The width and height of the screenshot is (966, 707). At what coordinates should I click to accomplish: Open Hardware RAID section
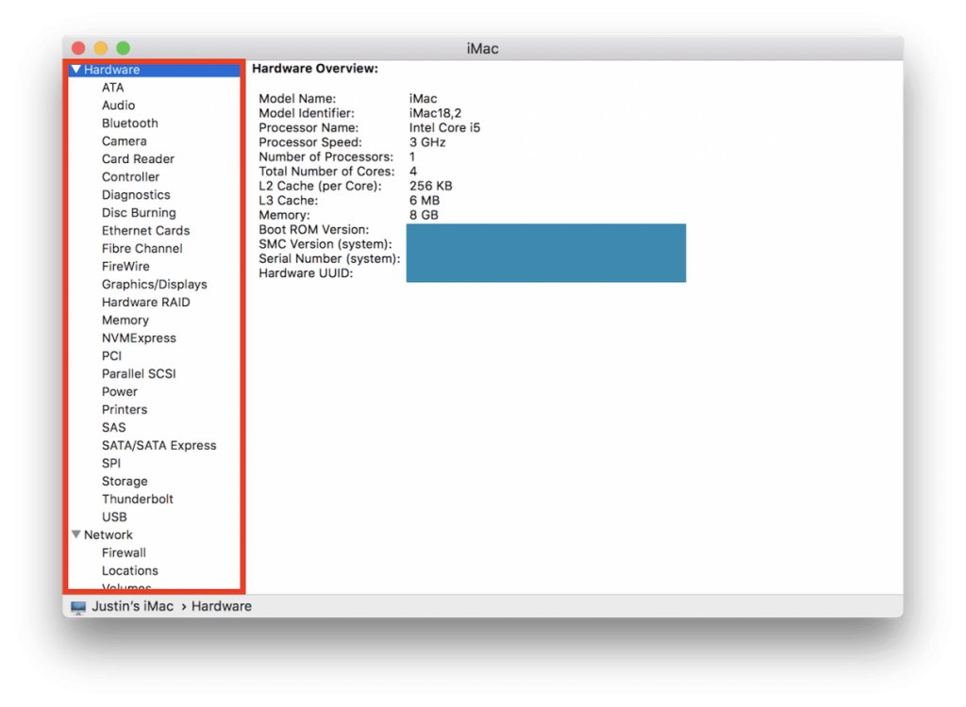tap(146, 302)
